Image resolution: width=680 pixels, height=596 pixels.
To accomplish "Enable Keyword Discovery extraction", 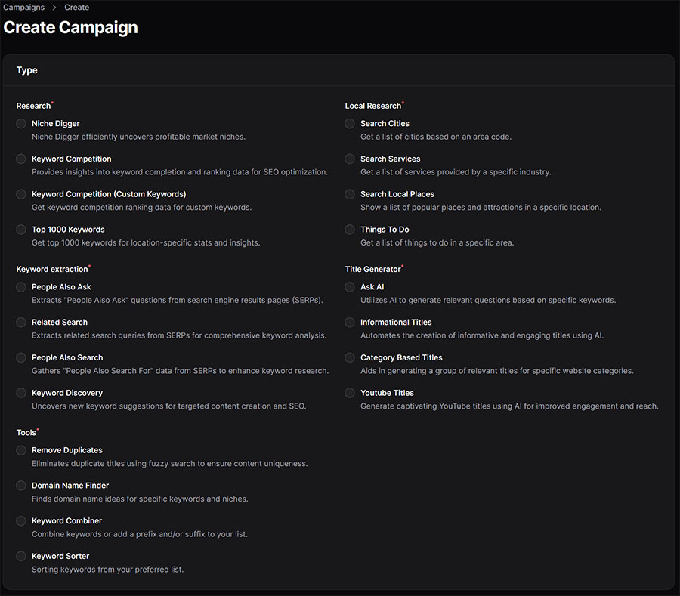I will click(x=20, y=392).
